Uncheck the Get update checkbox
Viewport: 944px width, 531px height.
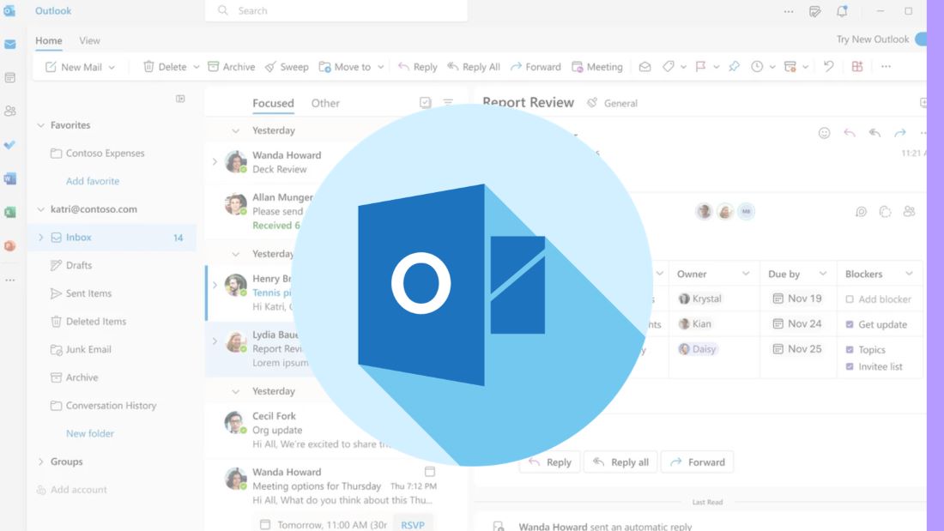[x=850, y=324]
